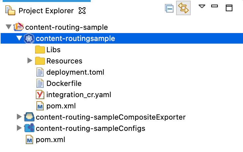Click the Libs folder icon

pos(40,50)
